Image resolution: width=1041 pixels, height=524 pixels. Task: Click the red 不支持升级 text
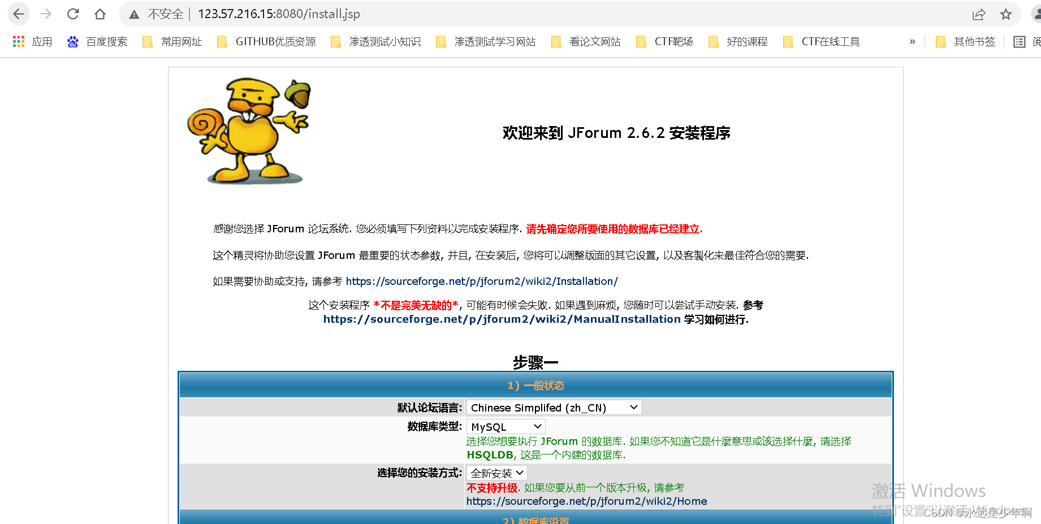pos(492,488)
